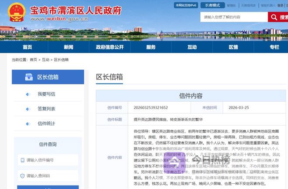Click the letter number 2026032539321652
The image size is (288, 189).
(151, 108)
